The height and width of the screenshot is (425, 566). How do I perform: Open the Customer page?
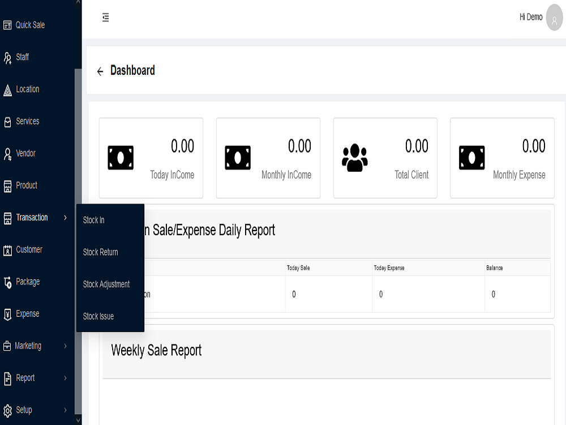(29, 250)
